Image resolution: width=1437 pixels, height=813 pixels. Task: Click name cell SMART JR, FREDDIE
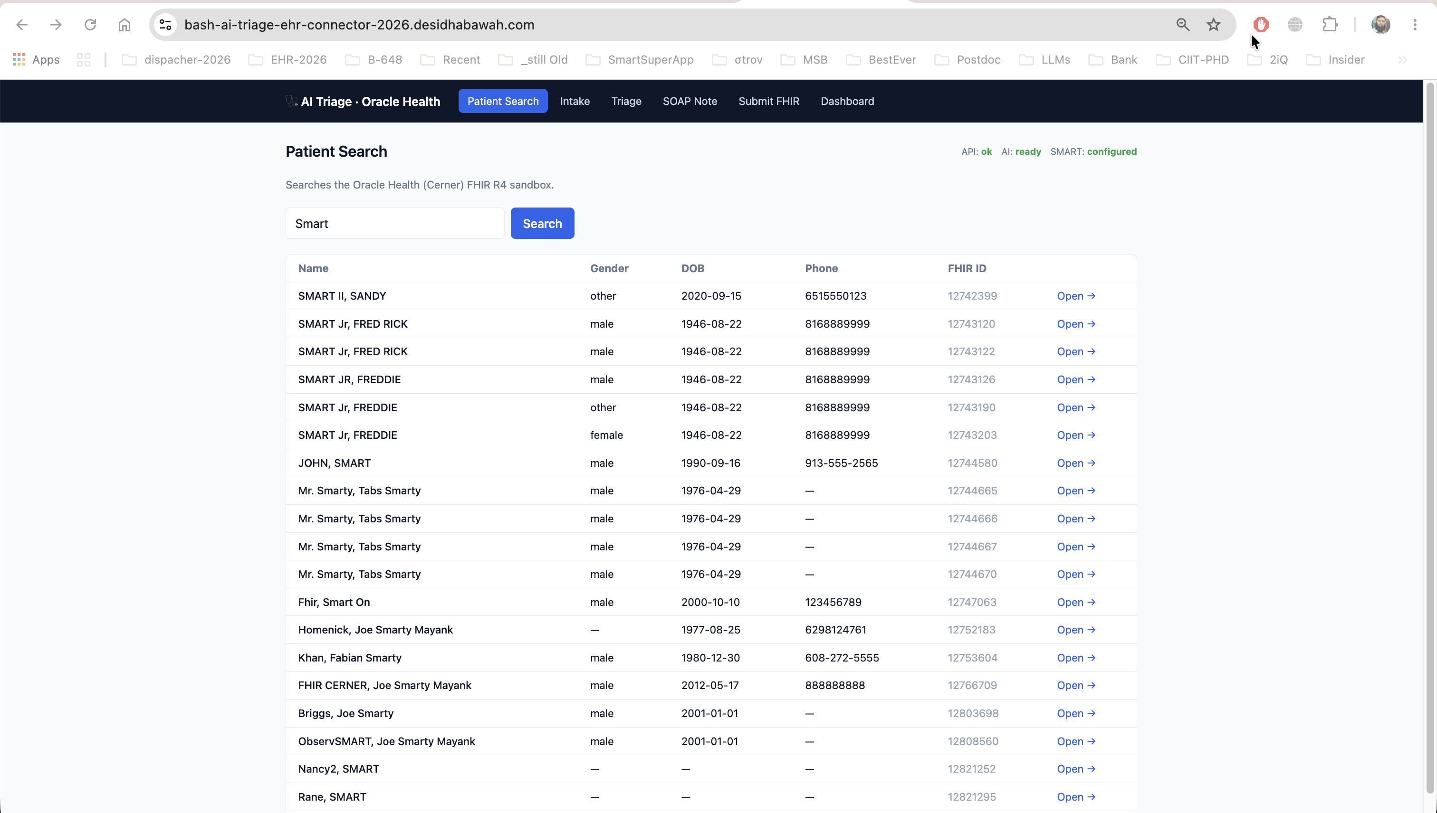coord(349,380)
